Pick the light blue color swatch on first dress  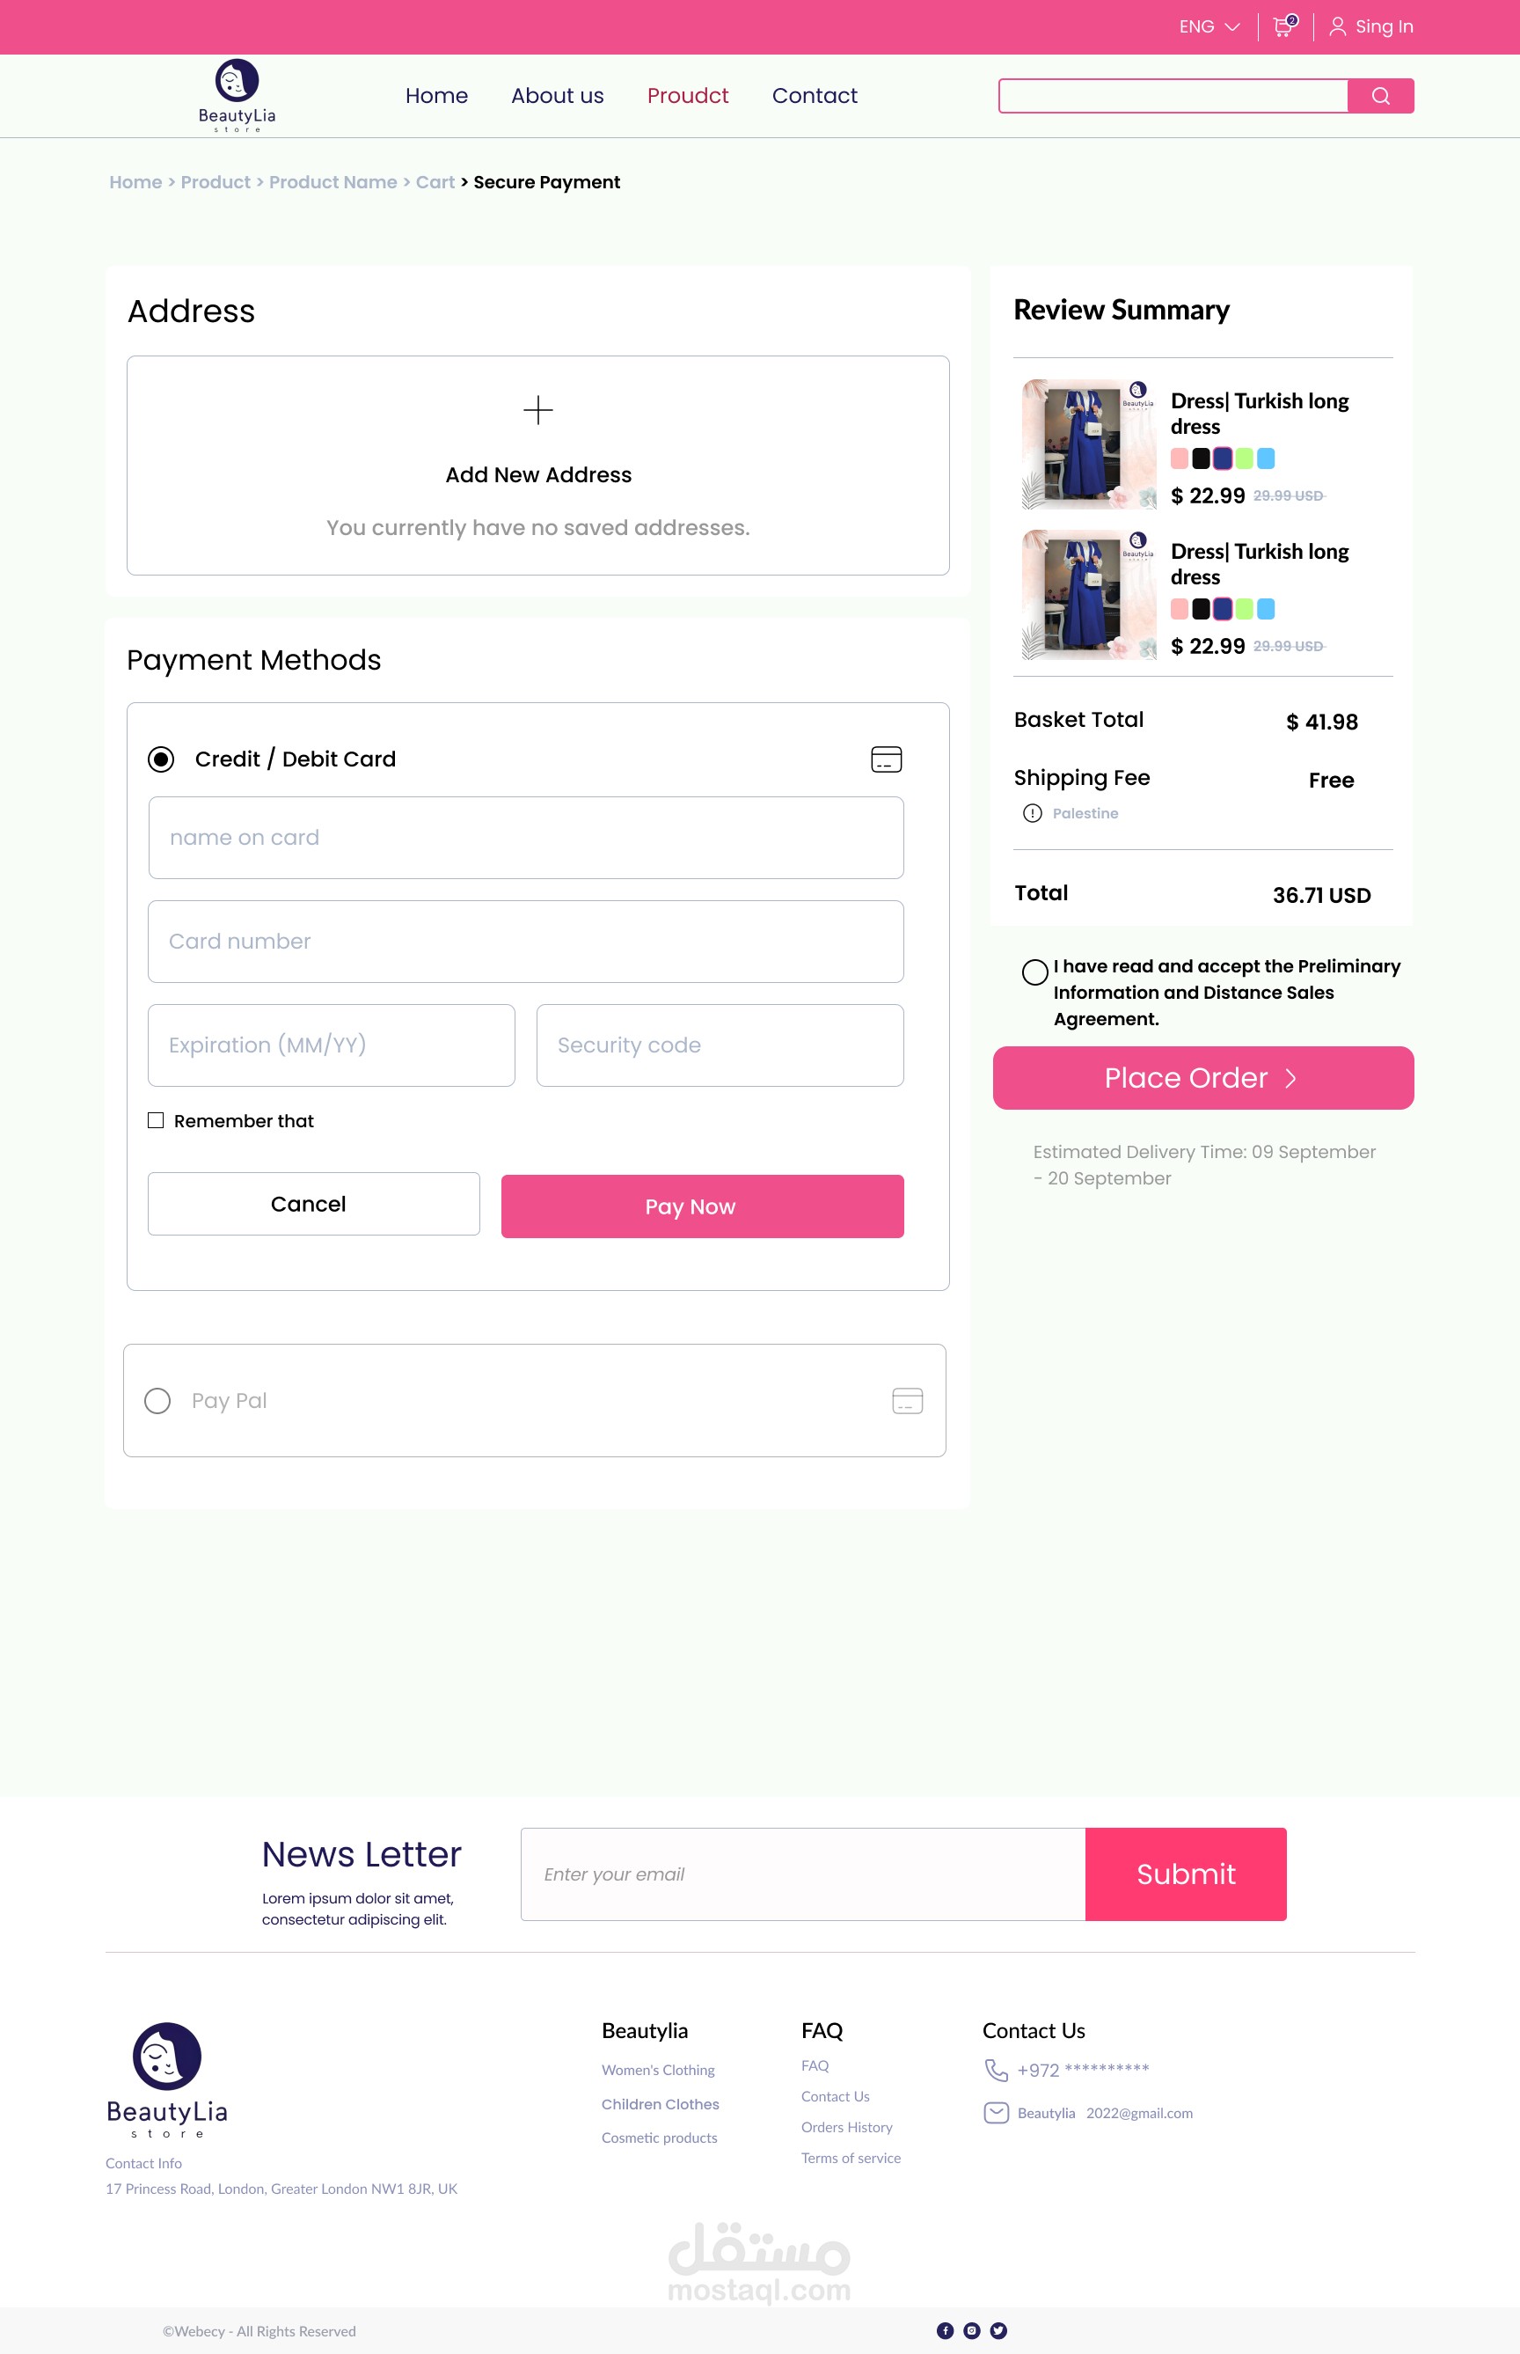coord(1266,458)
